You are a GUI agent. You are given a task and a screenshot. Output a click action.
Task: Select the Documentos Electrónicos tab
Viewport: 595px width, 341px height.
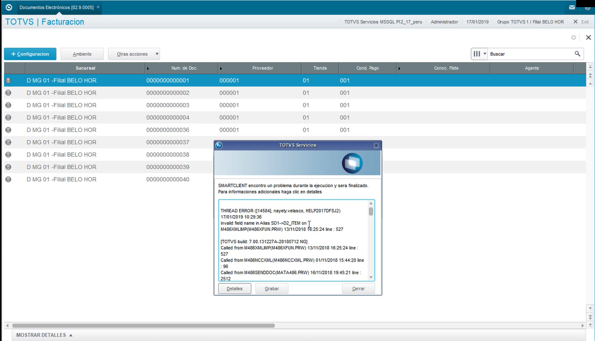click(57, 7)
